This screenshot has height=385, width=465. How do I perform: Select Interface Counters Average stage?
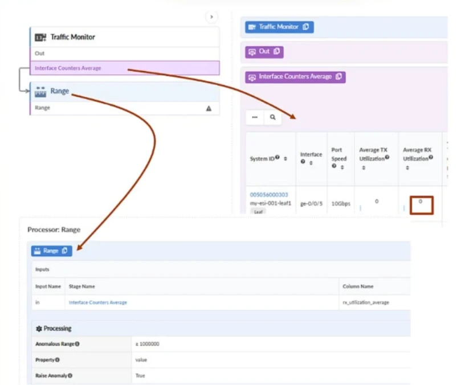(124, 68)
